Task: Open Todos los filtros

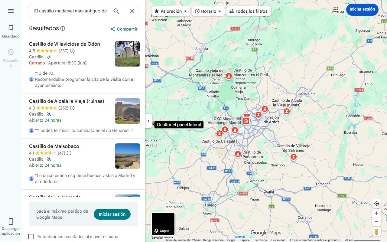Action: coord(248,11)
